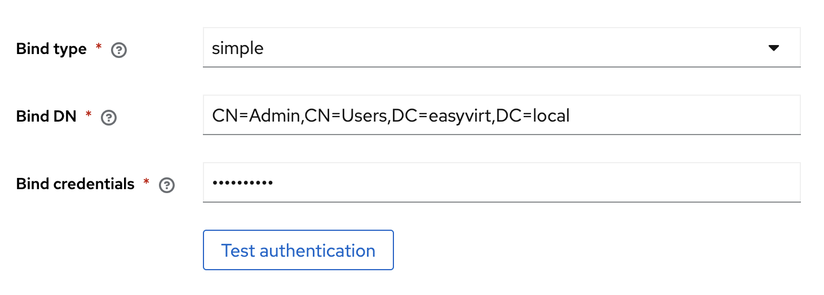The height and width of the screenshot is (295, 824).
Task: Click the required asterisk next to Bind DN
Action: (x=88, y=115)
